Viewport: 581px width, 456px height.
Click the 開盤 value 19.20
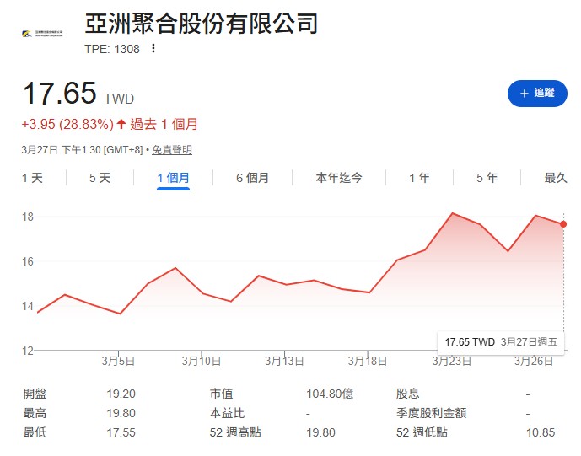tap(121, 394)
